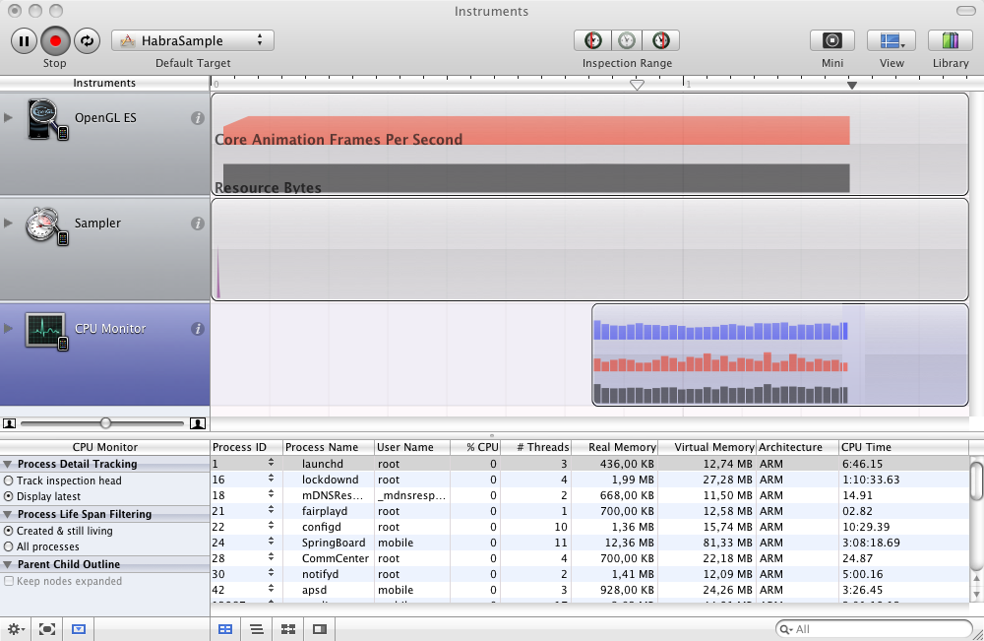Sort by Process Name column
Image resolution: width=984 pixels, height=641 pixels.
(329, 447)
